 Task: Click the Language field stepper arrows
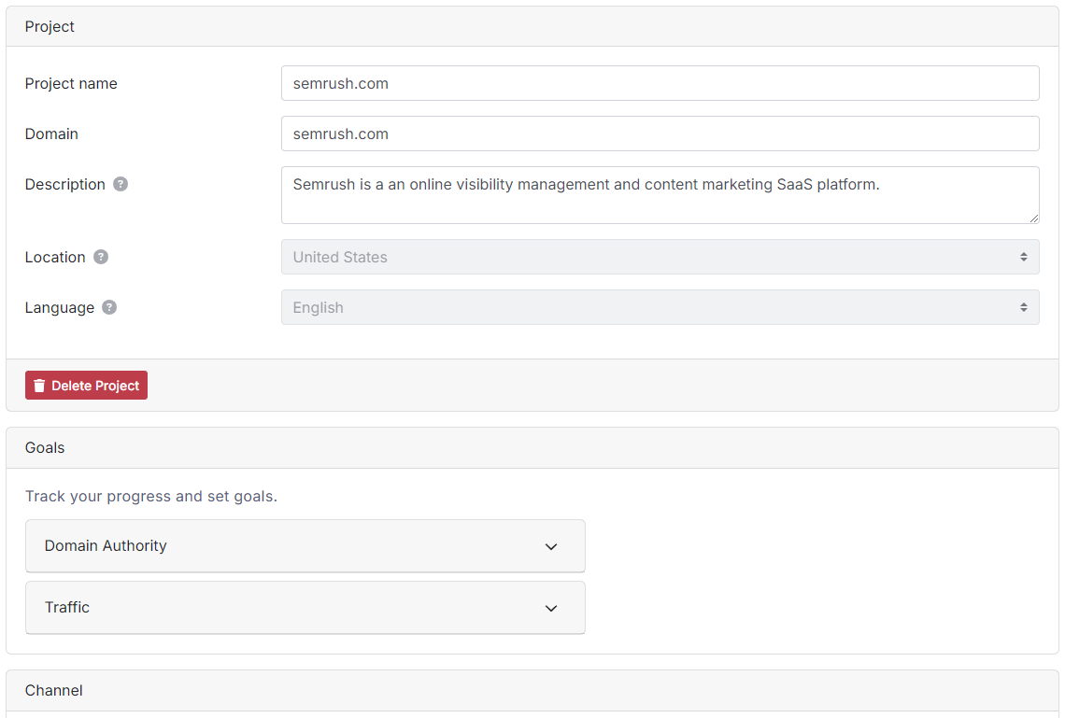[x=1026, y=307]
